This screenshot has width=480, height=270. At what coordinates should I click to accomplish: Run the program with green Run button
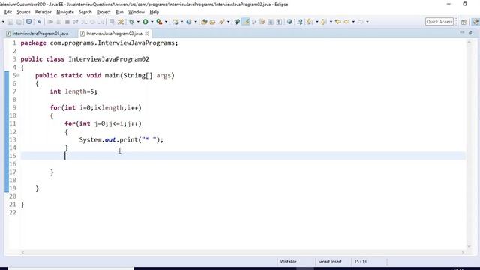pyautogui.click(x=145, y=22)
